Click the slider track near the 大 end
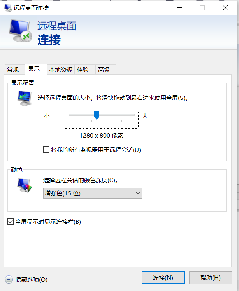Image resolution: width=239 pixels, height=291 pixels. tap(130, 115)
